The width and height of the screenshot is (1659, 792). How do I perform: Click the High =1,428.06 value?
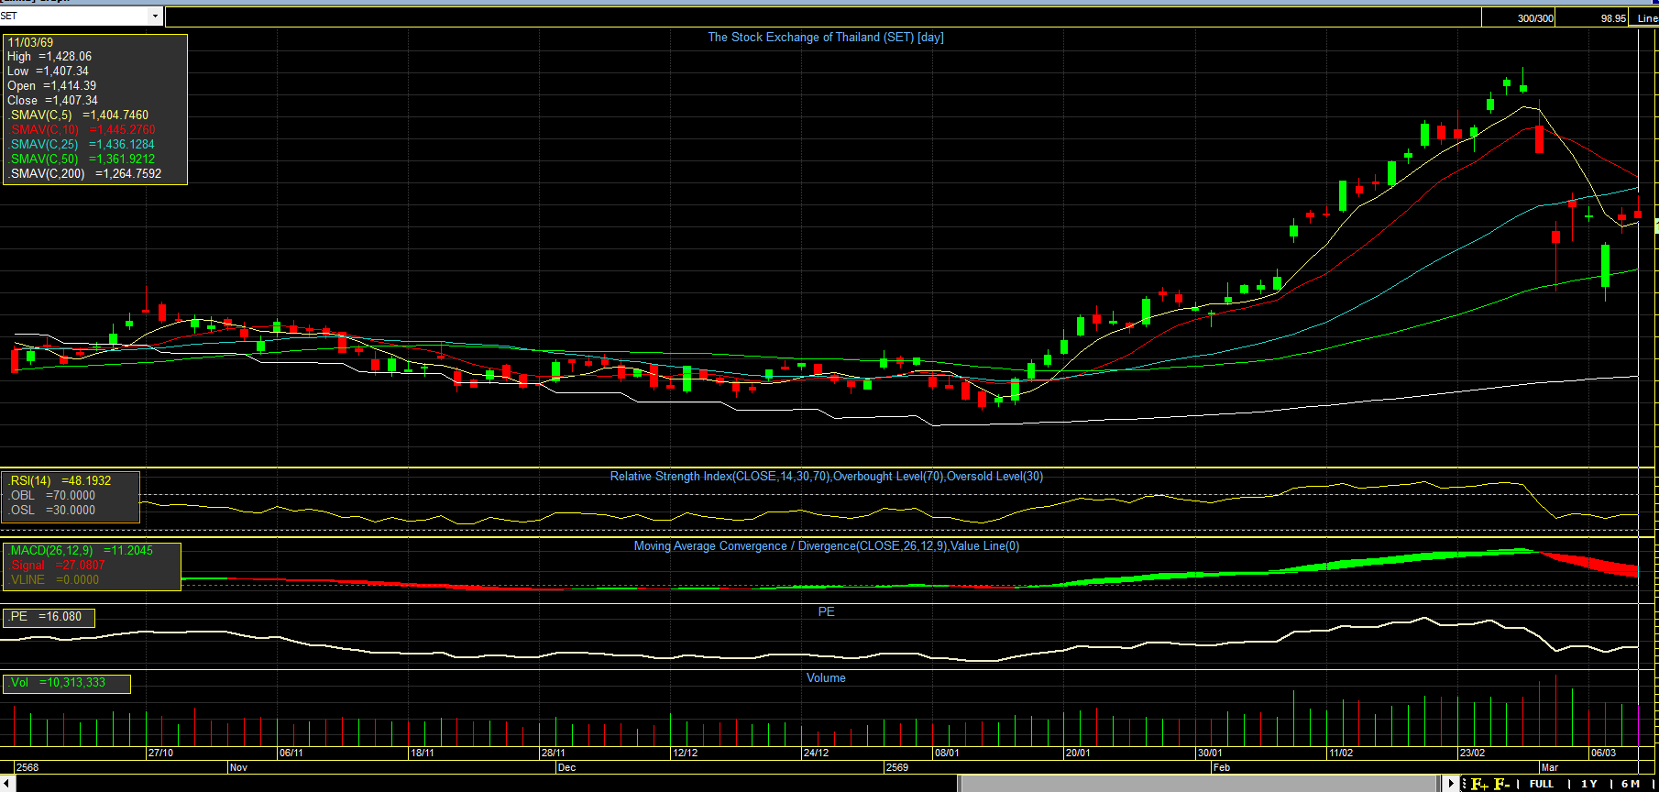(49, 57)
